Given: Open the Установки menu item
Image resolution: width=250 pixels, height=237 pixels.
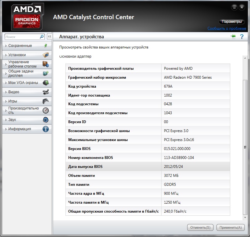Looking at the screenshot, I should (27, 55).
